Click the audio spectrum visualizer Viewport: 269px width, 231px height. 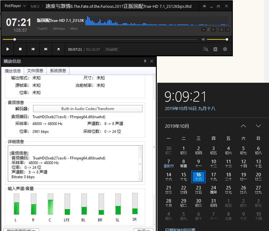[157, 21]
